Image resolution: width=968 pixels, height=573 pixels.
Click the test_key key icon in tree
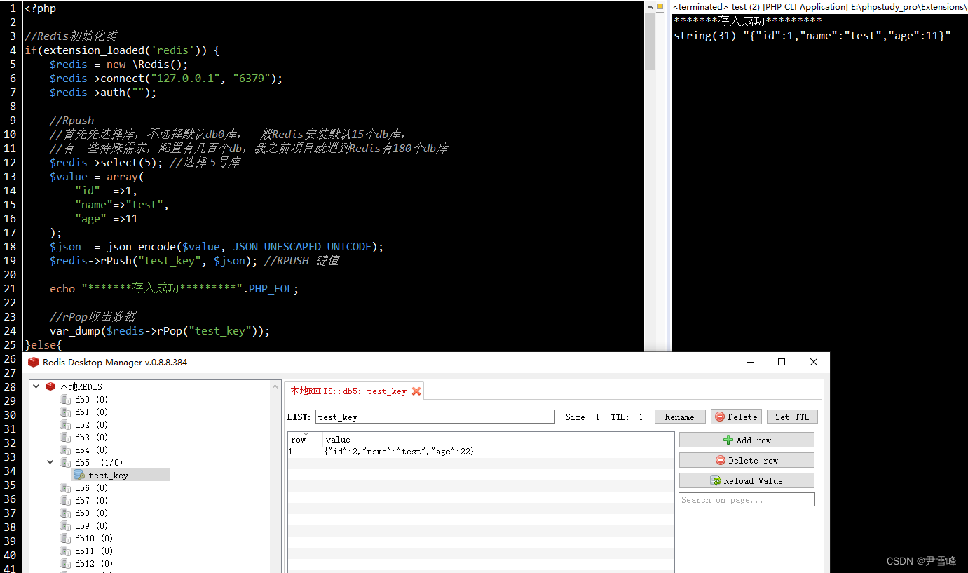tap(79, 476)
